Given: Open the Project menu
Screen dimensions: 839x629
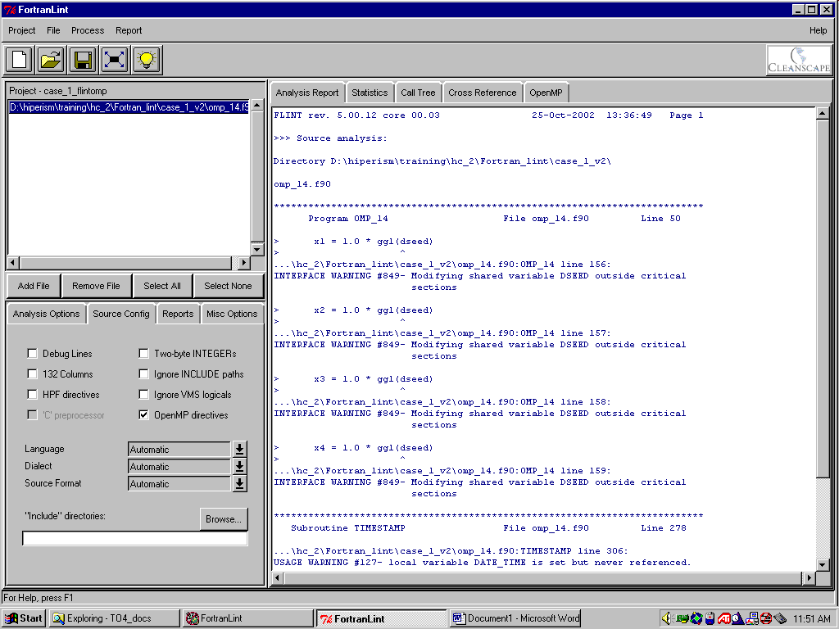Looking at the screenshot, I should point(22,30).
